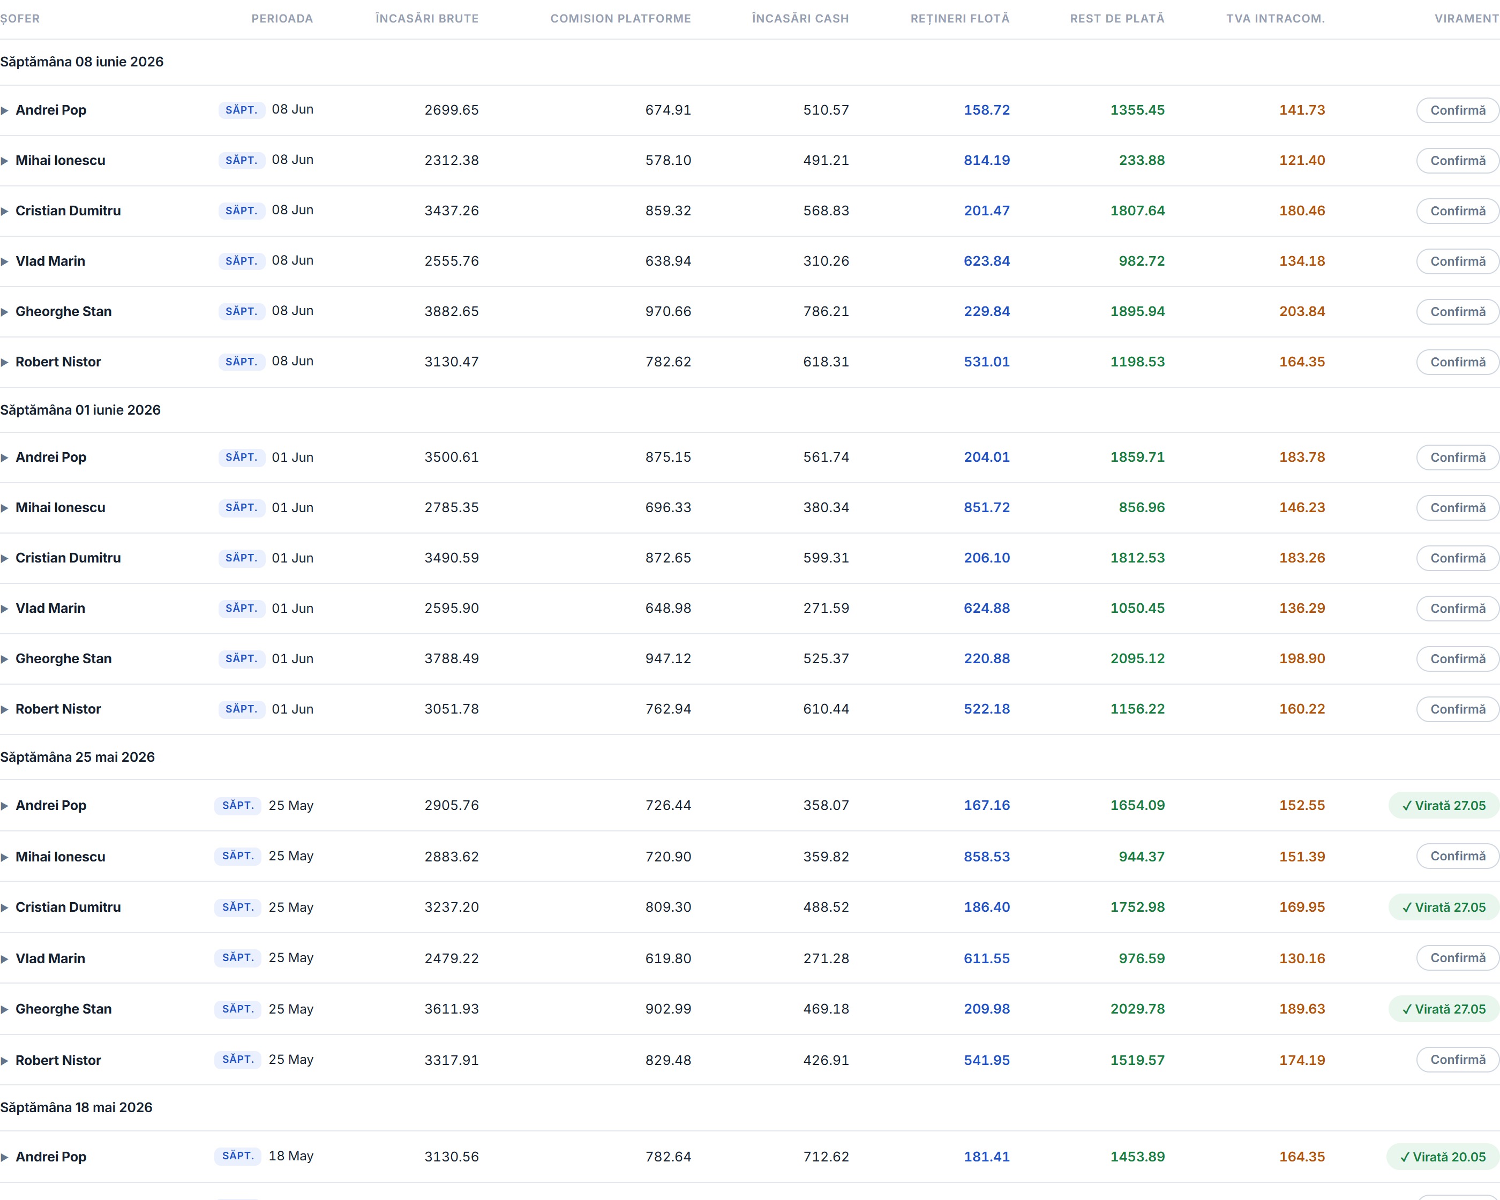Click the Săptămâna 01 iunie 2026 group header
The image size is (1500, 1200).
81,410
